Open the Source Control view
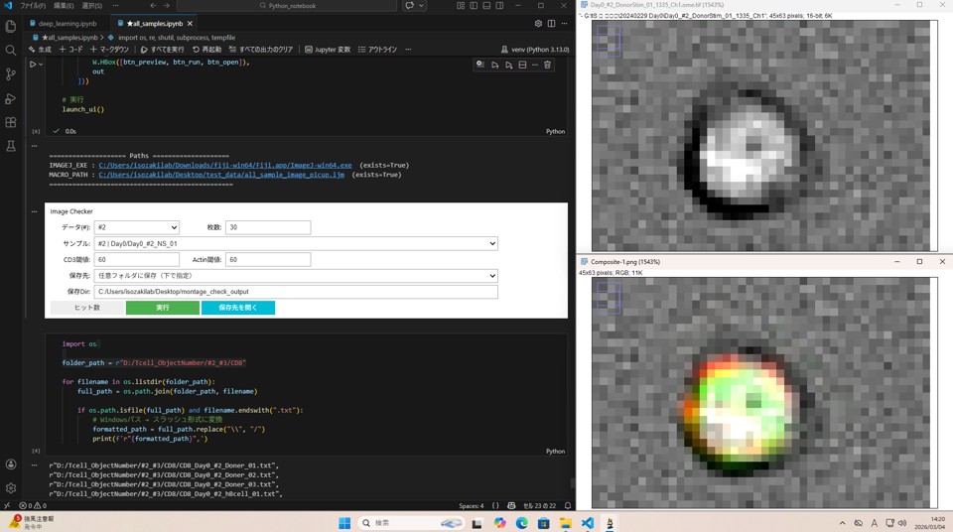 (10, 74)
